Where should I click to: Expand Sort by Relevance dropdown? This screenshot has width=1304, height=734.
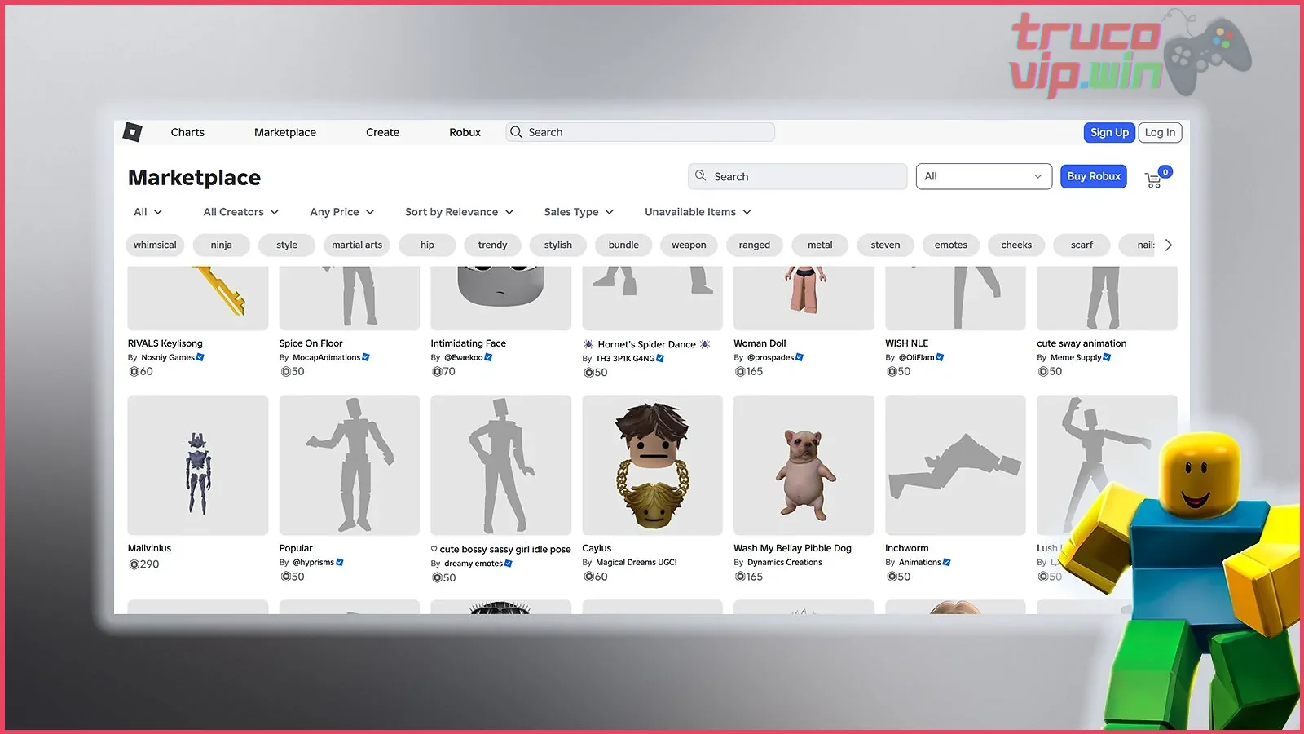[x=460, y=212]
